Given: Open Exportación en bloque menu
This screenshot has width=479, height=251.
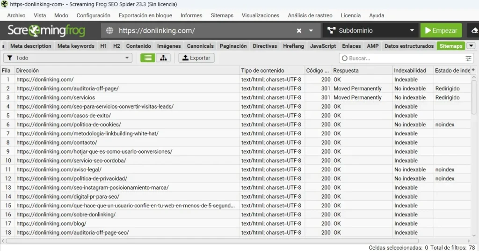Looking at the screenshot, I should click(145, 15).
